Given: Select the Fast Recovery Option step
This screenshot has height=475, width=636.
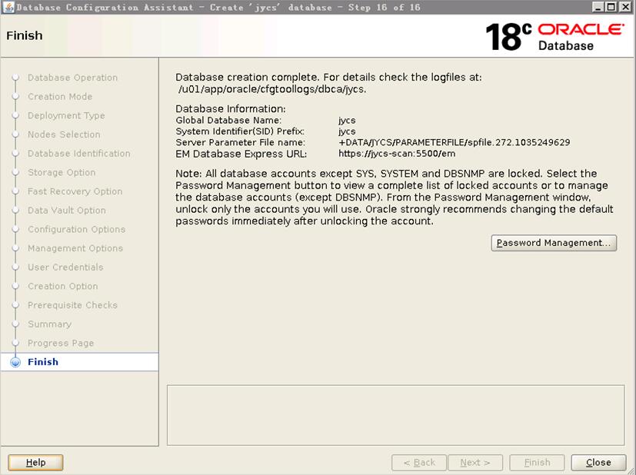Looking at the screenshot, I should tap(75, 191).
